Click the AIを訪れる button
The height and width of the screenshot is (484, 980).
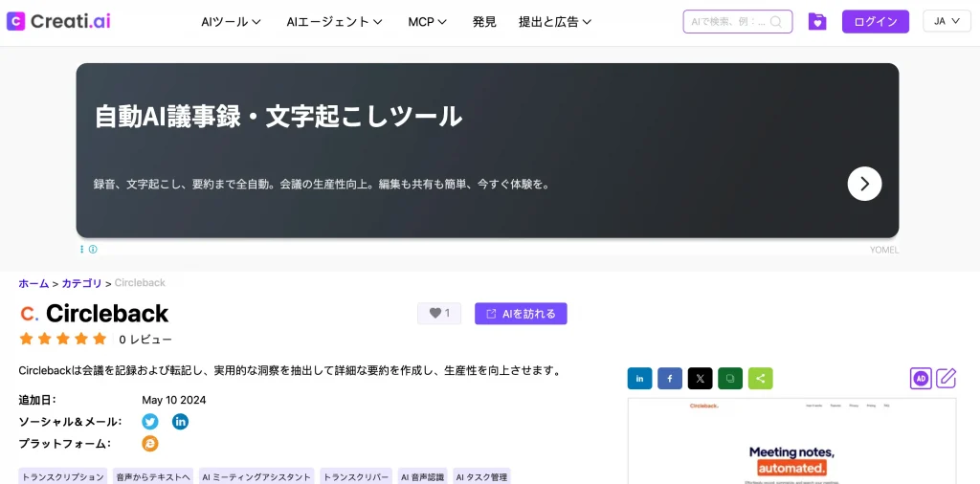click(x=521, y=314)
